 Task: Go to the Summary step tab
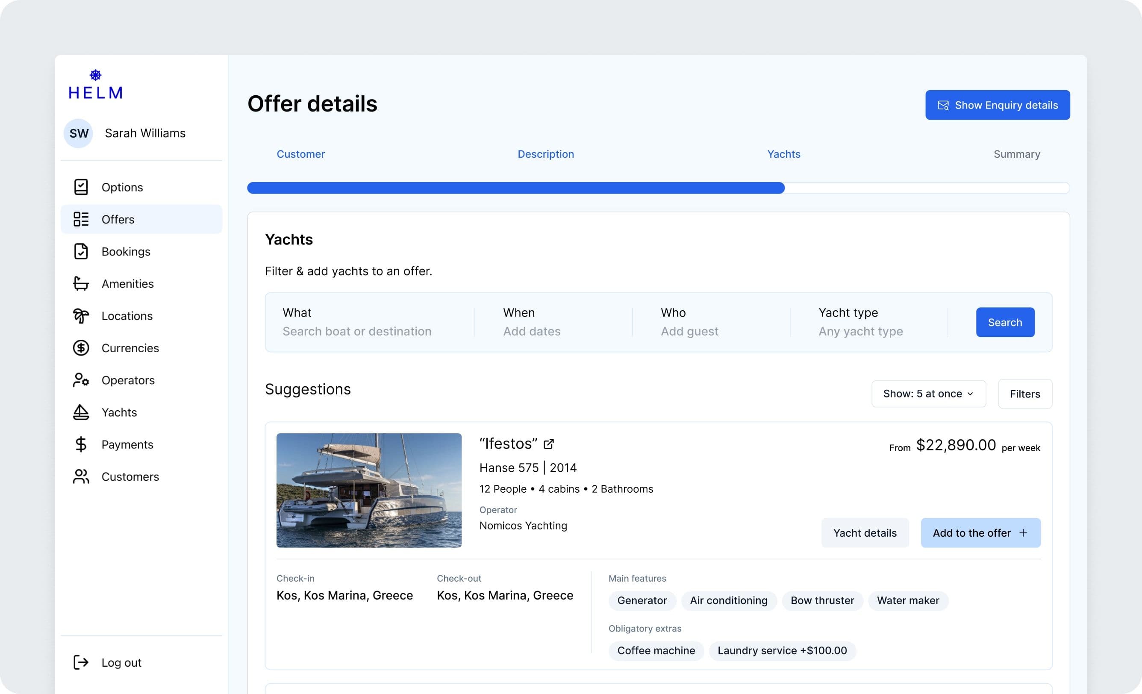tap(1016, 154)
